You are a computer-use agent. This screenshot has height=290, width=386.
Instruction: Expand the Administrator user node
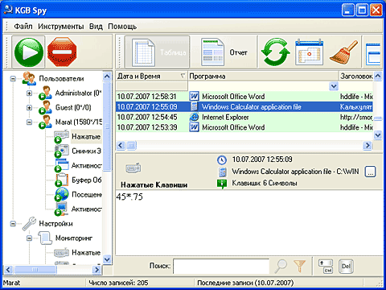click(29, 93)
